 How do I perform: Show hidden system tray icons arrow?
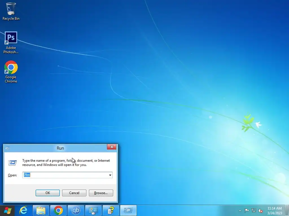coord(240,211)
